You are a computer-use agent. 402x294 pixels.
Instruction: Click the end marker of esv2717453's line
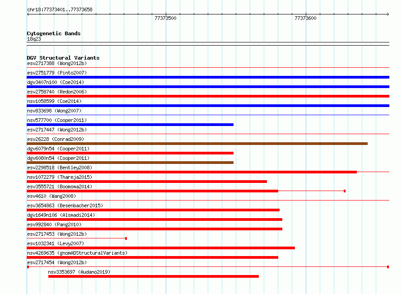point(126,238)
